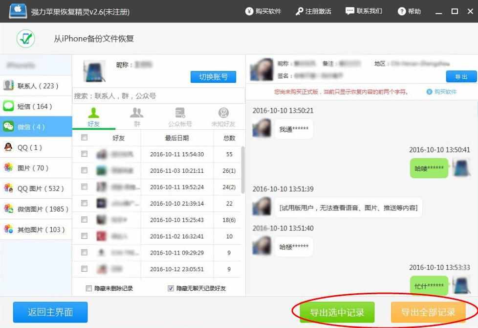The width and height of the screenshot is (478, 328).
Task: Click the 从iPhone备份文件恢复 heading
Action: pyautogui.click(x=93, y=39)
